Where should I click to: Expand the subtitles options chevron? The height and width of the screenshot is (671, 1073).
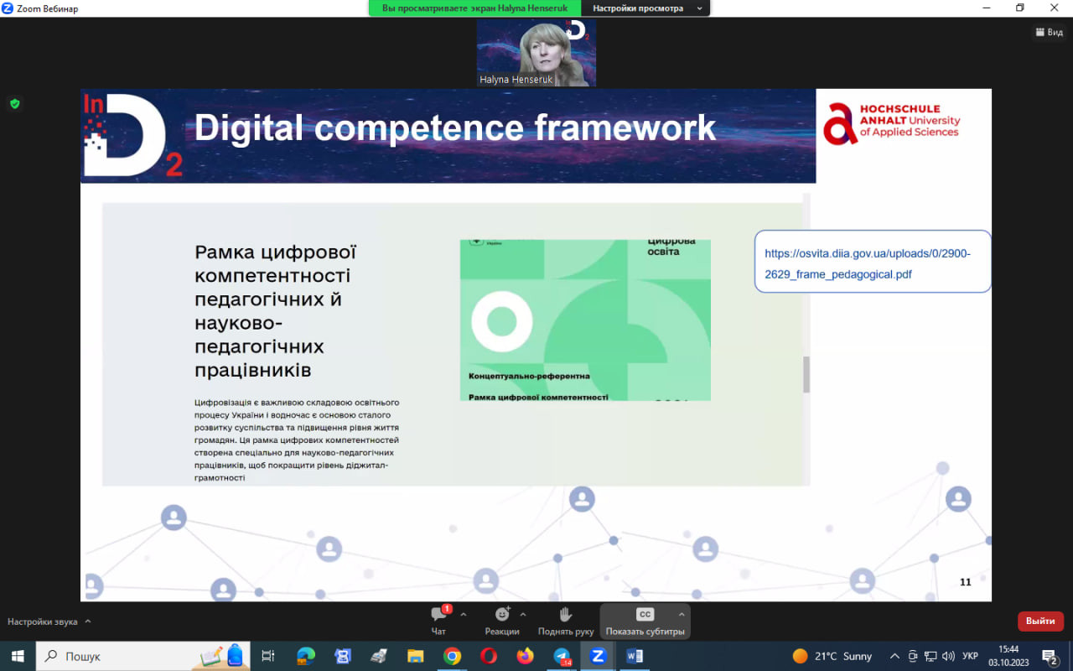click(681, 614)
